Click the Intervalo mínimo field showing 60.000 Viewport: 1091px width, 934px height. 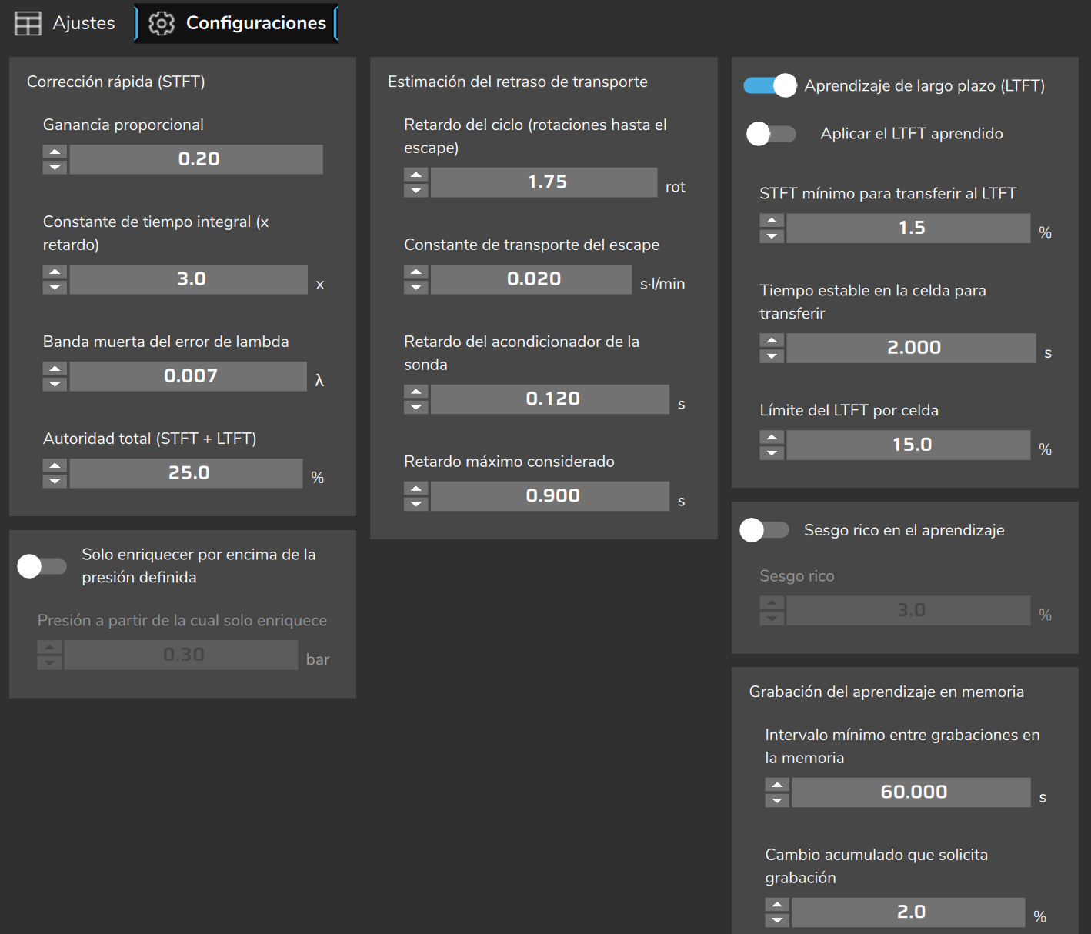[912, 792]
